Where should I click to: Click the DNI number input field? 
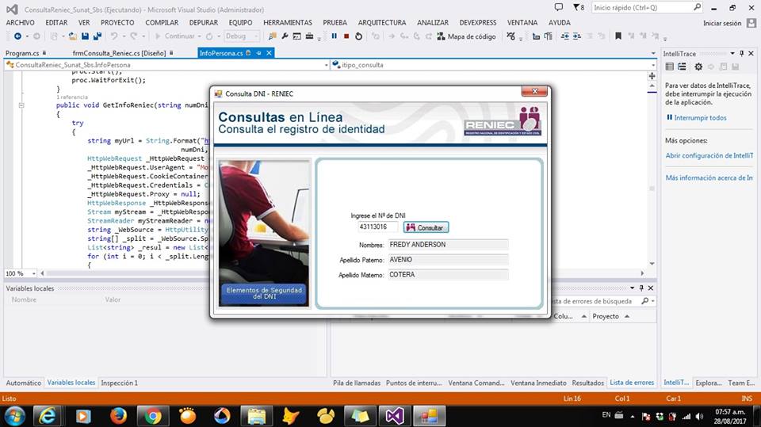(x=377, y=227)
